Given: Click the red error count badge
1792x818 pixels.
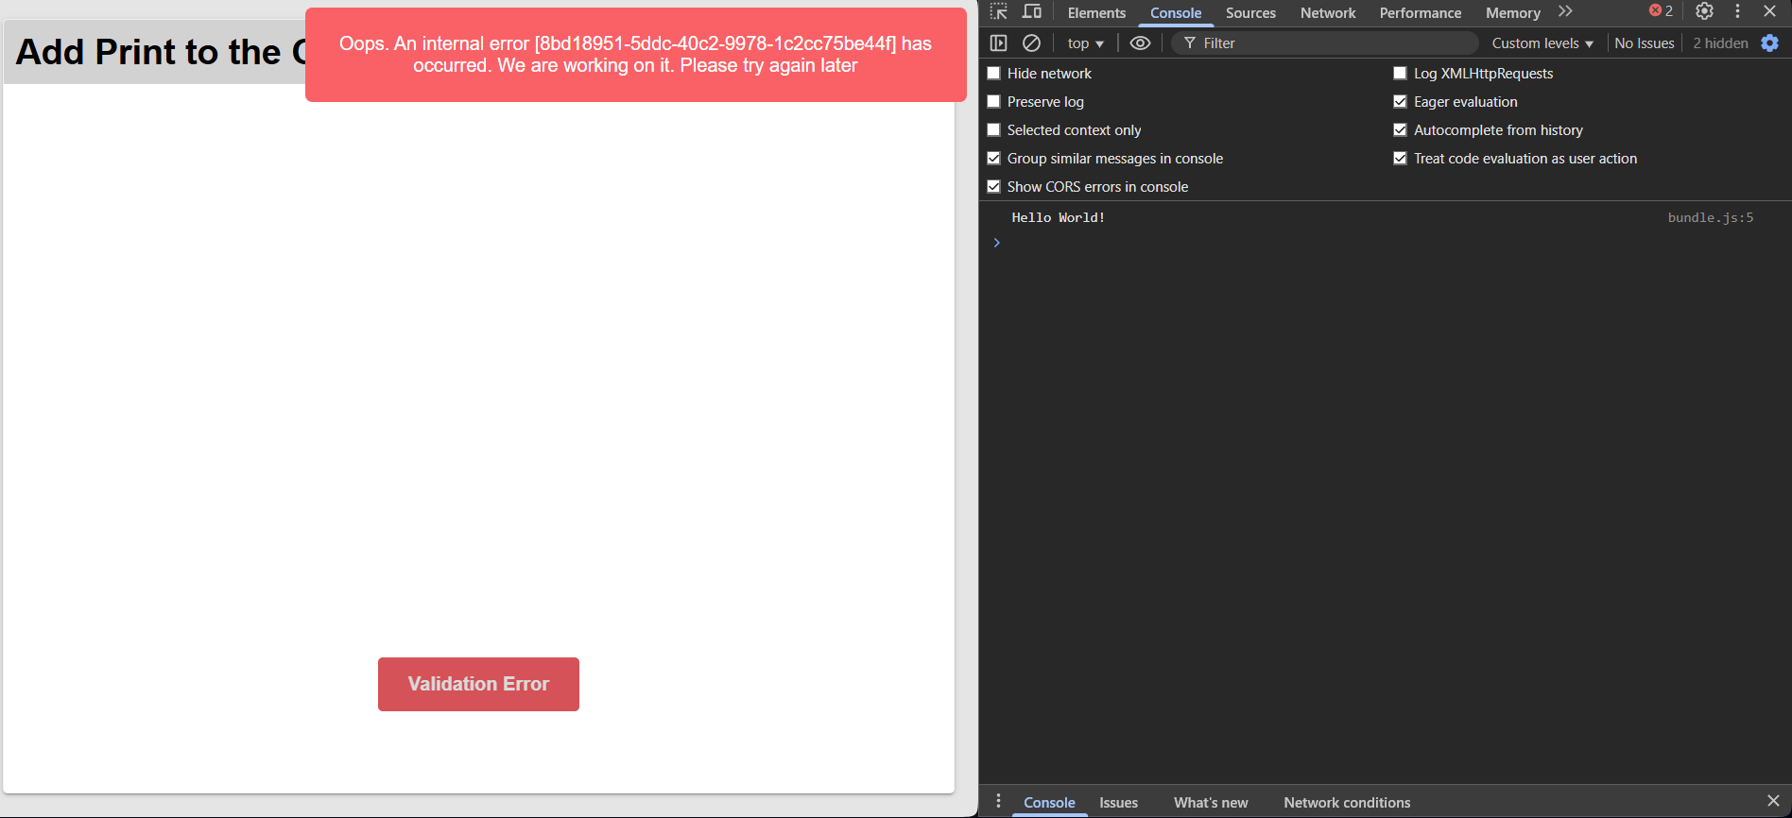Looking at the screenshot, I should pyautogui.click(x=1661, y=11).
